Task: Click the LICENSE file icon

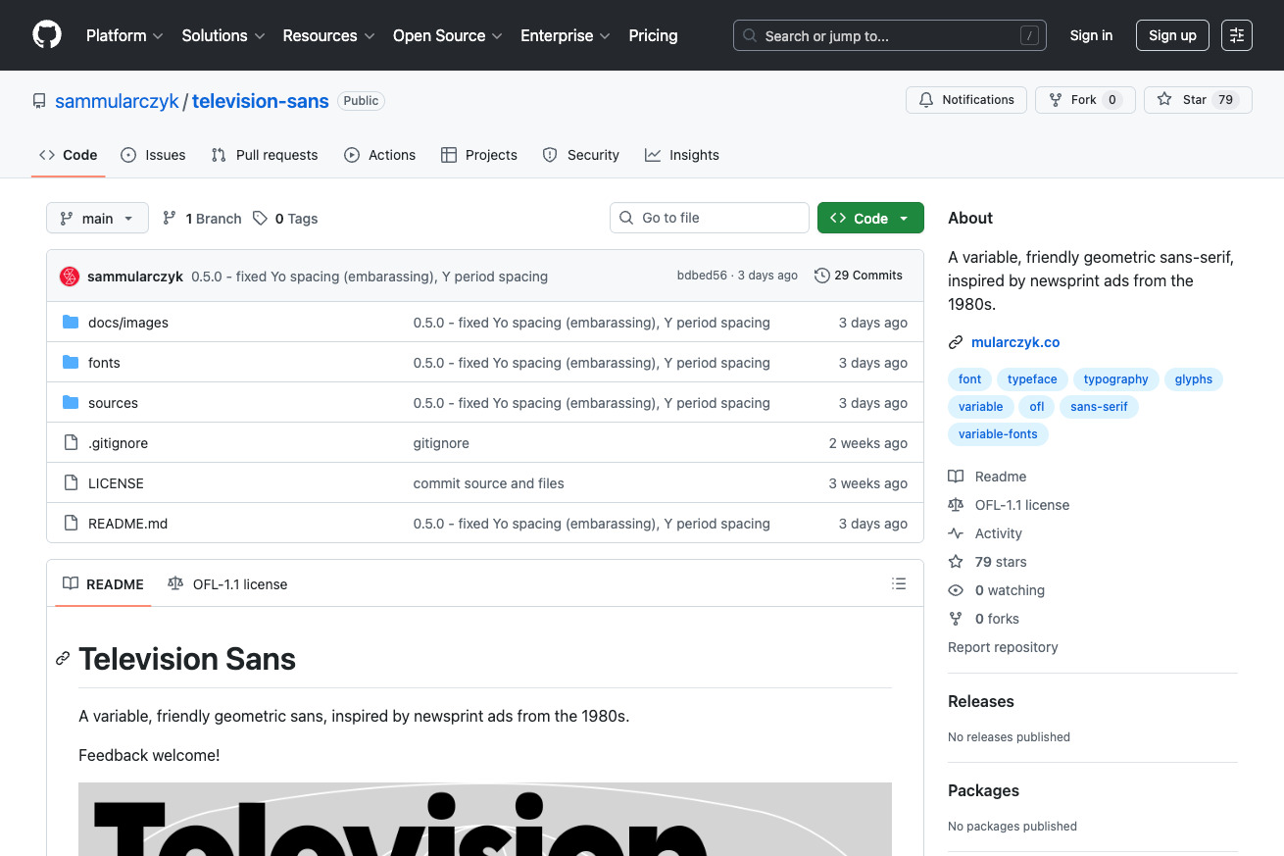Action: (x=71, y=483)
